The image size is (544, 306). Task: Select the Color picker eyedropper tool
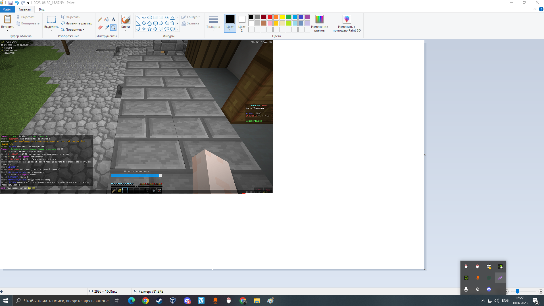click(x=107, y=28)
